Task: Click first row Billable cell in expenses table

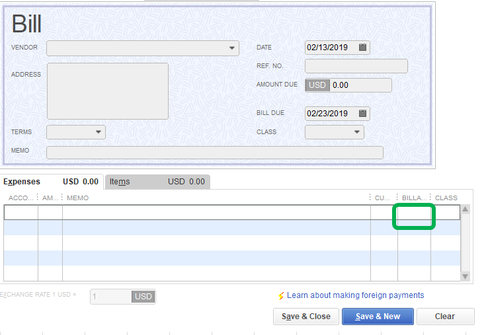Action: point(414,212)
